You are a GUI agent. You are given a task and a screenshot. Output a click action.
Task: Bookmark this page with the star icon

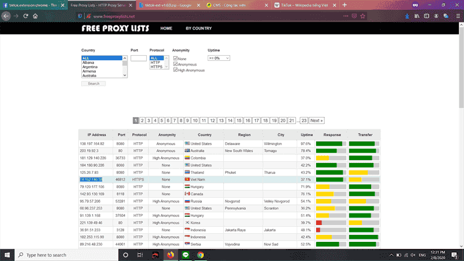(363, 16)
